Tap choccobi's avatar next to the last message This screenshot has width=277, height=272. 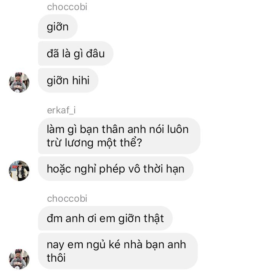coord(19,259)
